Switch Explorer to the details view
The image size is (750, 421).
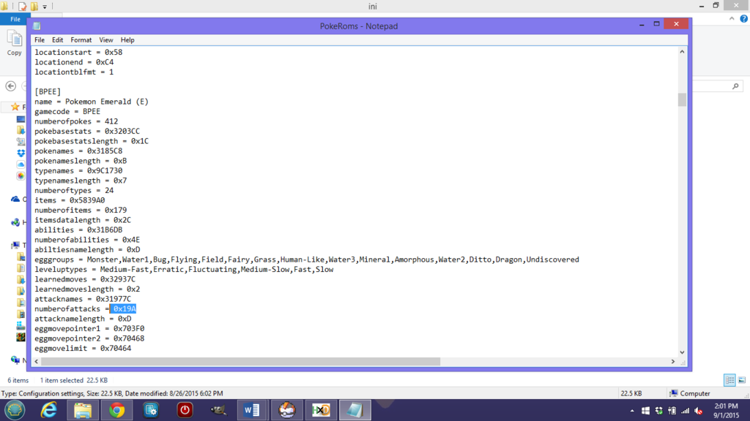[729, 380]
